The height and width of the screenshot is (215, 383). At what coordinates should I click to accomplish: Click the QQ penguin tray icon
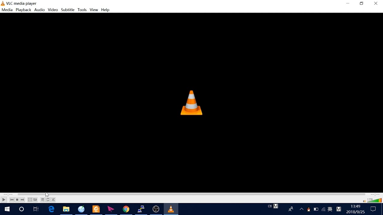coord(309,209)
